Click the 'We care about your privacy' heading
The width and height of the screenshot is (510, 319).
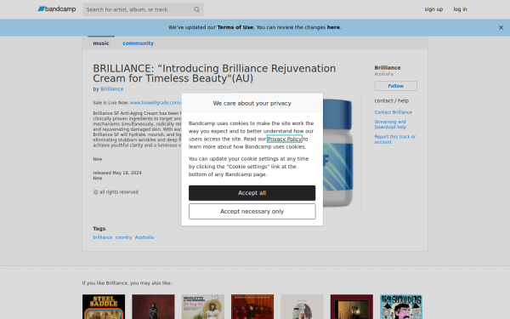[x=252, y=103]
